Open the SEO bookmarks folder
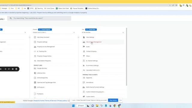 click(18, 8)
